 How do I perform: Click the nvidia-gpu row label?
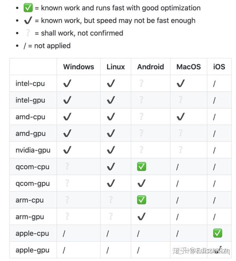coord(33,150)
